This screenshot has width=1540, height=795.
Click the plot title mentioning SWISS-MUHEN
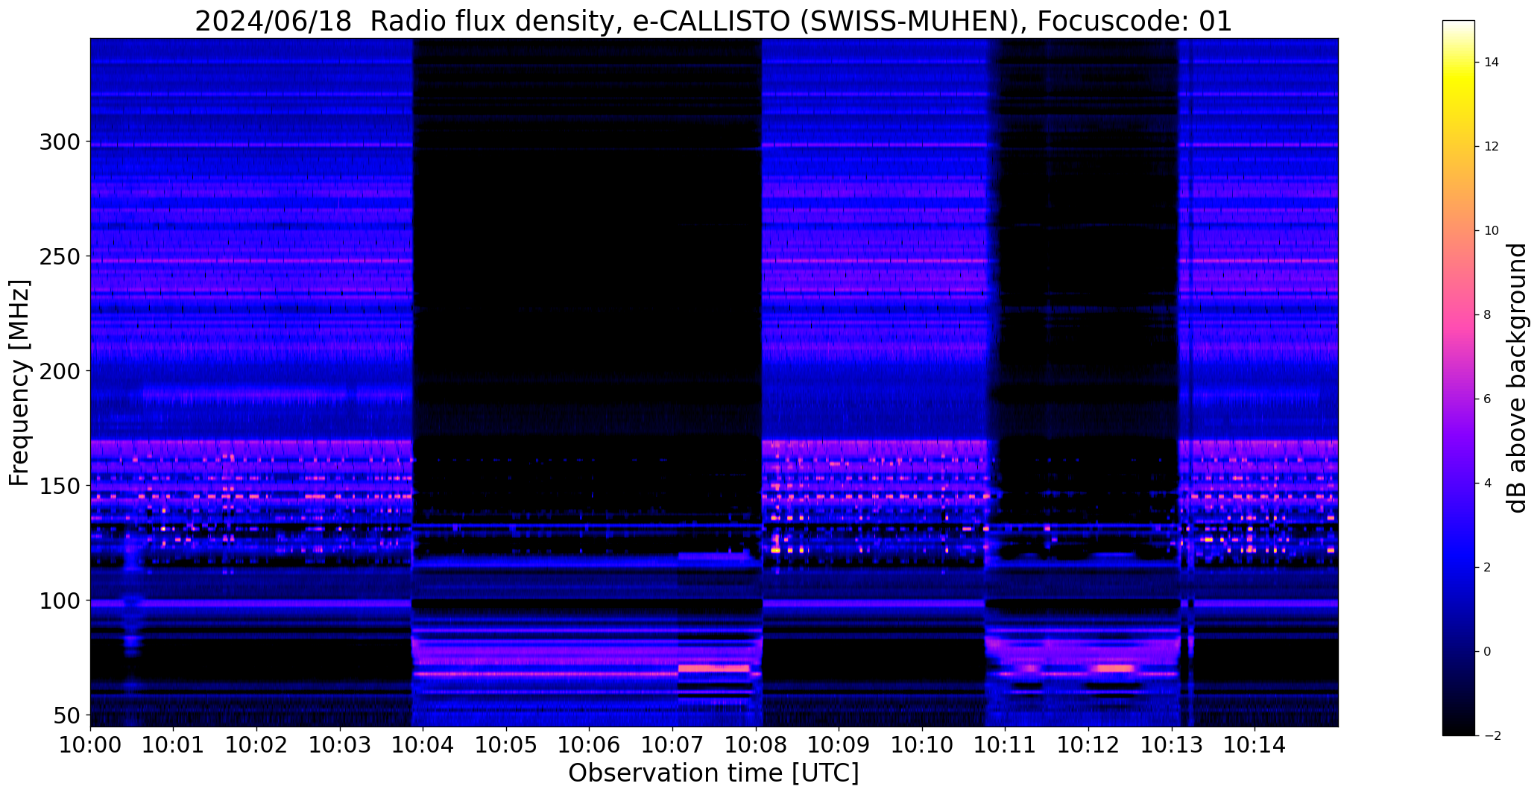(713, 21)
